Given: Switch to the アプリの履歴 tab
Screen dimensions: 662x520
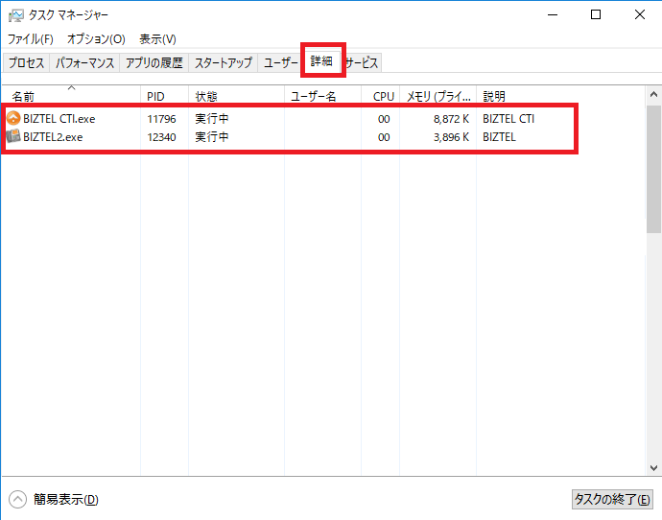Looking at the screenshot, I should point(154,63).
